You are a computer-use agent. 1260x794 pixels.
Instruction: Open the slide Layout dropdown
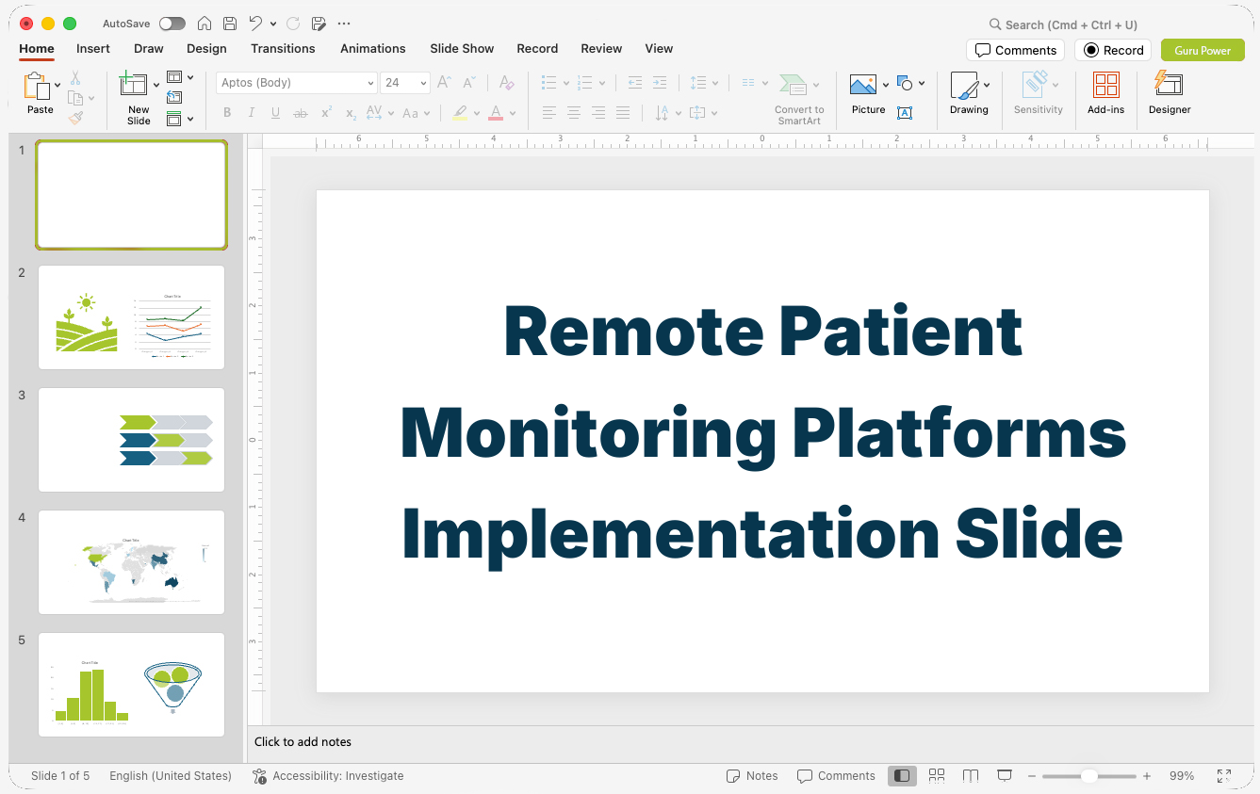[x=179, y=77]
